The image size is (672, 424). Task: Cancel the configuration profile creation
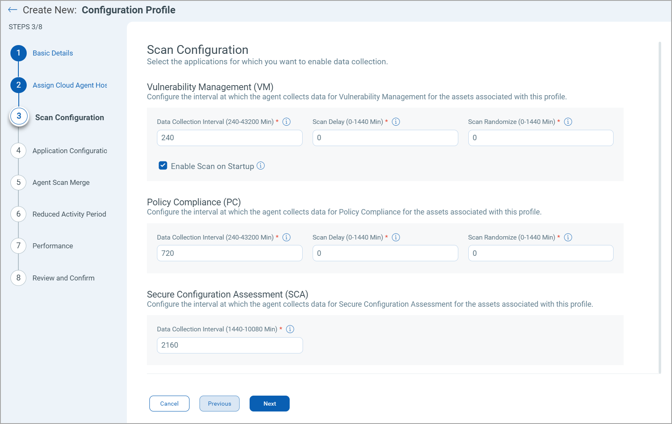pyautogui.click(x=169, y=404)
